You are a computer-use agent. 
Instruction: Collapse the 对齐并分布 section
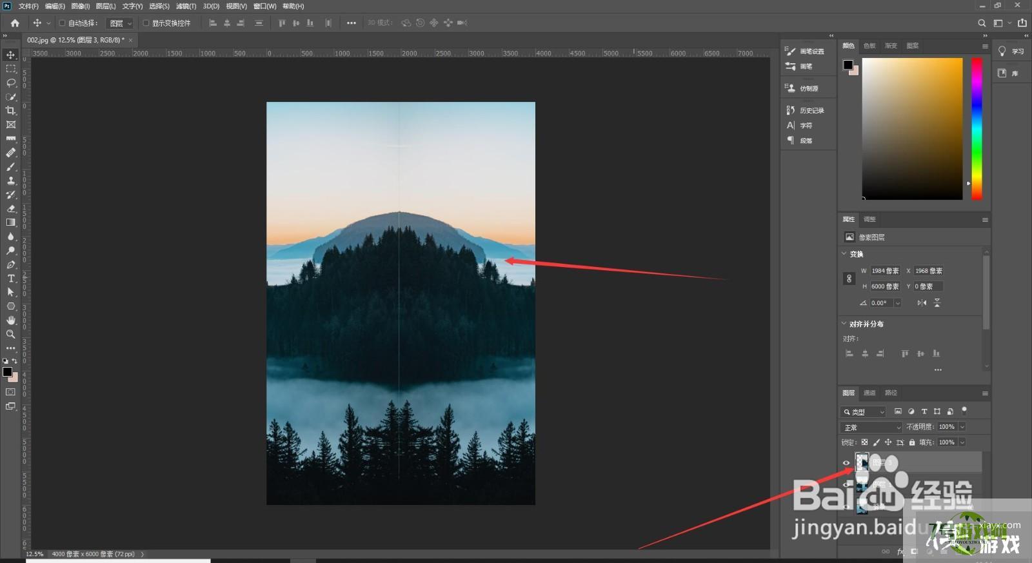tap(844, 324)
